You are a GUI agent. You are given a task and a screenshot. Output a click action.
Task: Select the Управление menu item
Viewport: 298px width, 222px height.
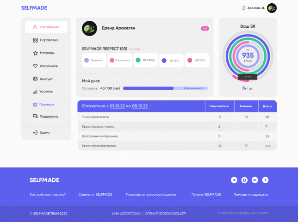(46, 27)
